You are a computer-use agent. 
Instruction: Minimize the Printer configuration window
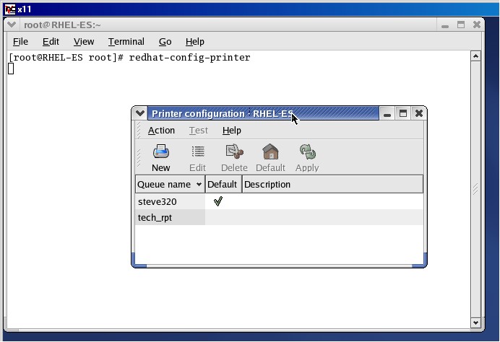point(387,114)
